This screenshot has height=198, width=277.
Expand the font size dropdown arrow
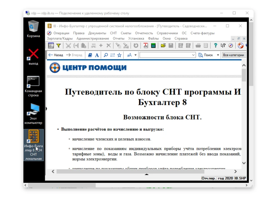[x=135, y=55]
